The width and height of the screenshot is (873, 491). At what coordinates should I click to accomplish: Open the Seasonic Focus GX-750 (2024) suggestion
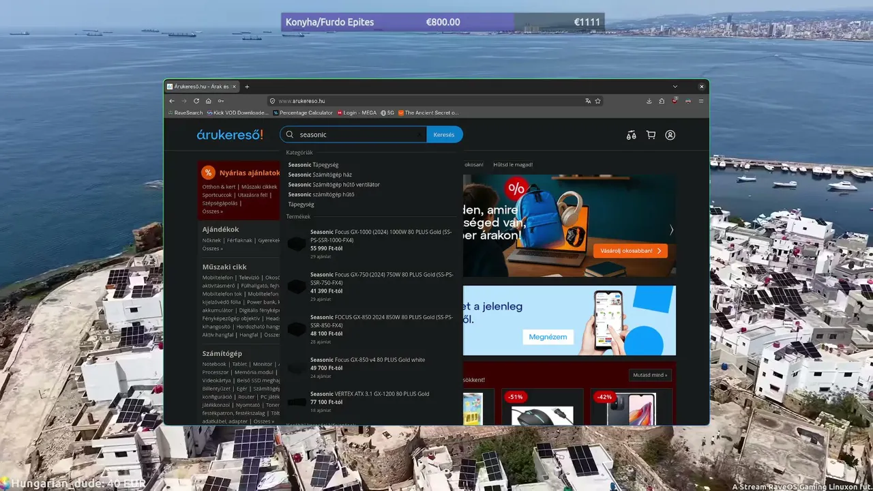point(370,287)
